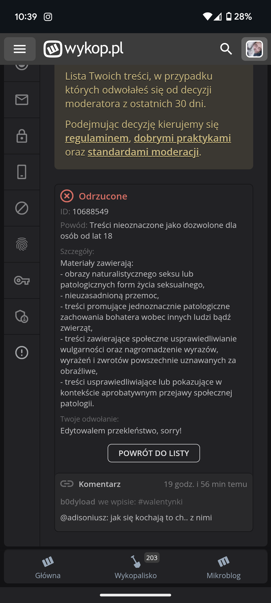
Task: Open the shield account security icon
Action: 22,317
